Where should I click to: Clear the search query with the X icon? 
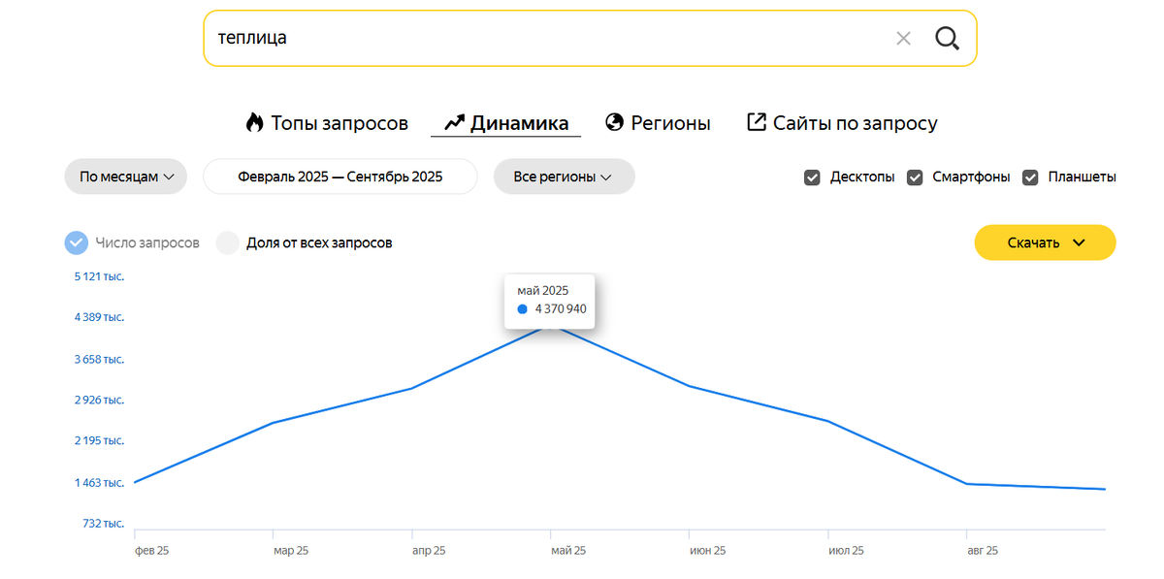[903, 39]
